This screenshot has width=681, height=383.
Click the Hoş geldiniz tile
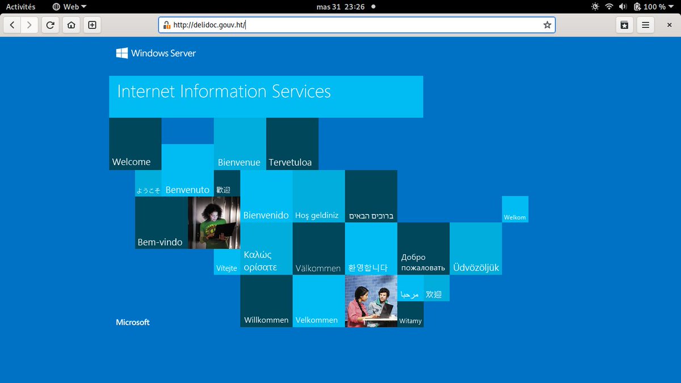[x=318, y=196]
